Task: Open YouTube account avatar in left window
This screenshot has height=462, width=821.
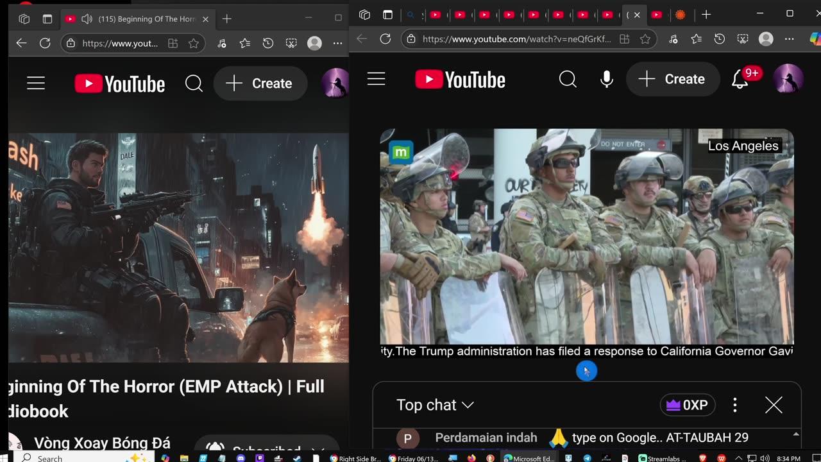Action: point(335,83)
